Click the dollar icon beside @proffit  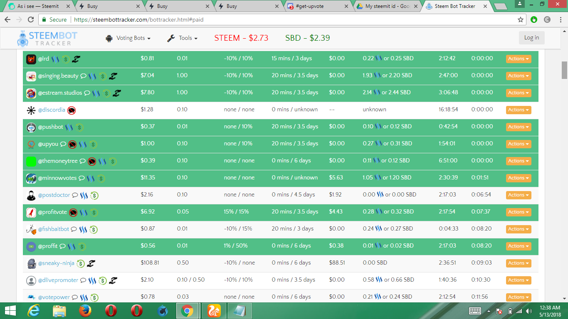[x=82, y=247]
